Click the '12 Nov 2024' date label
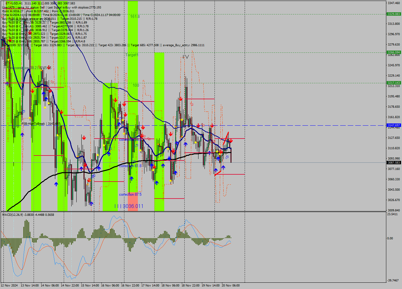Screen dimensions: 402x289 (x=9, y=286)
